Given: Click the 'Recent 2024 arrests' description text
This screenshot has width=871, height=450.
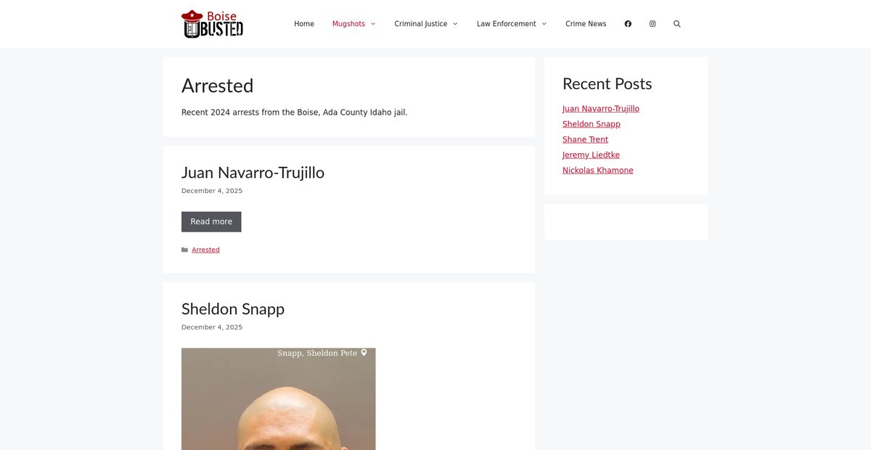Looking at the screenshot, I should (295, 112).
